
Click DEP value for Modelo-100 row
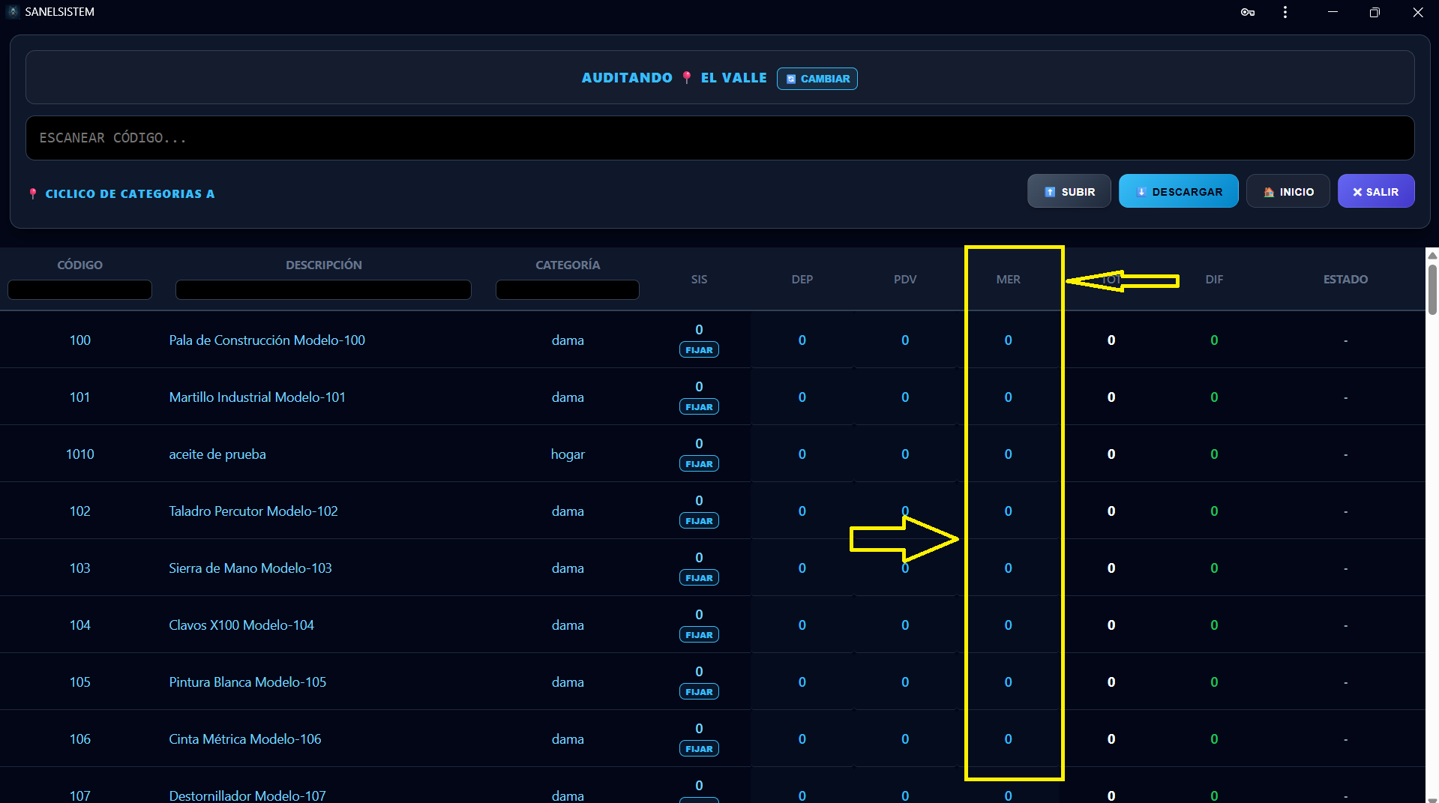click(x=802, y=340)
